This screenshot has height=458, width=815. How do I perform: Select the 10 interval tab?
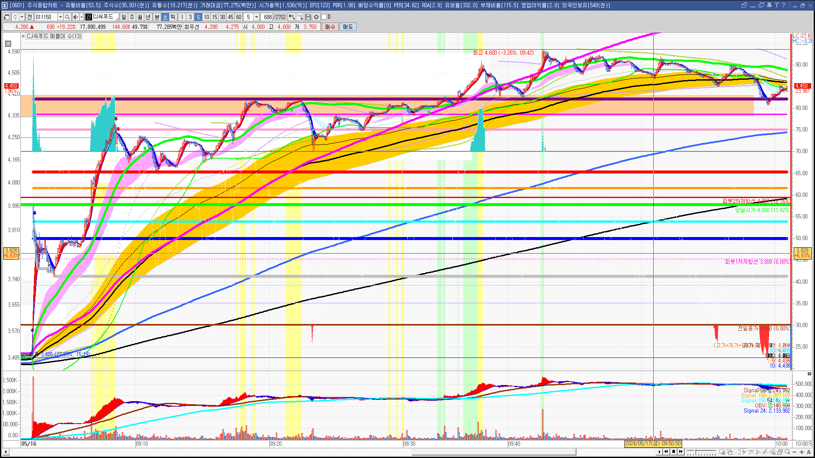tap(206, 17)
